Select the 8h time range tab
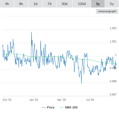This screenshot has width=119, height=114. click(x=21, y=4)
